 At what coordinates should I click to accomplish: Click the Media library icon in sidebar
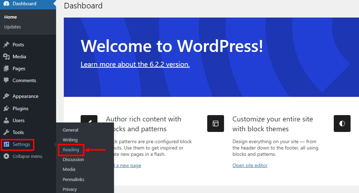click(x=6, y=56)
